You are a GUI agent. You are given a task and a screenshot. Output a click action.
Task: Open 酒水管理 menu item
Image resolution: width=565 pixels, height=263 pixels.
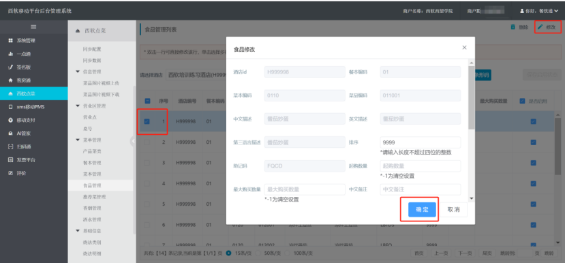pyautogui.click(x=92, y=219)
